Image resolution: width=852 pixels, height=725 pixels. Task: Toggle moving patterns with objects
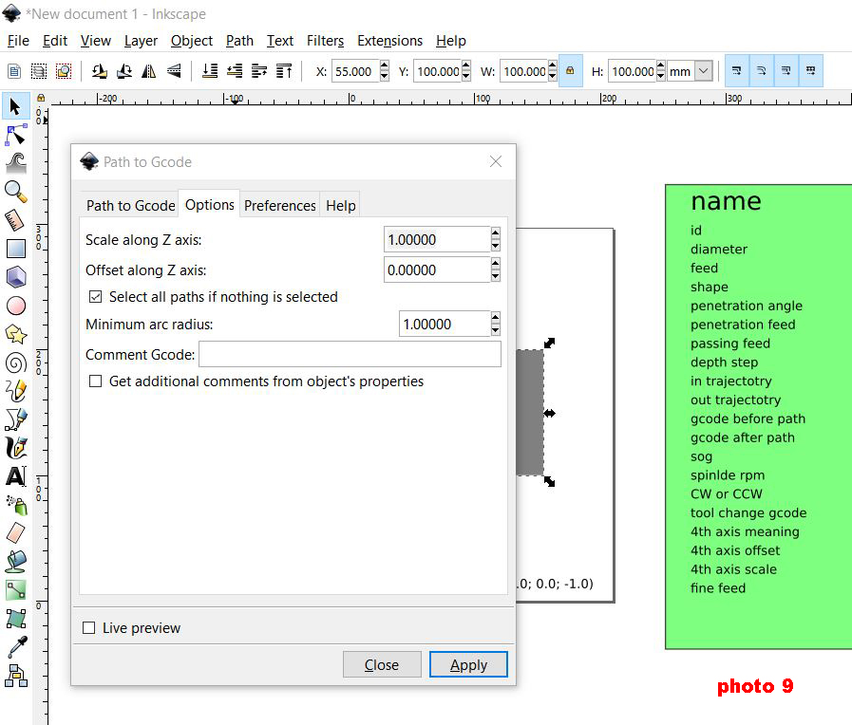click(x=811, y=71)
